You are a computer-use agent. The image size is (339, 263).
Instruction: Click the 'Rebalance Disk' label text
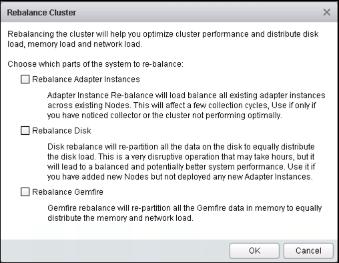point(61,131)
